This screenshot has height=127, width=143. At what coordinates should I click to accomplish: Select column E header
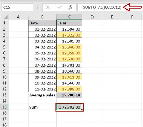112,17
